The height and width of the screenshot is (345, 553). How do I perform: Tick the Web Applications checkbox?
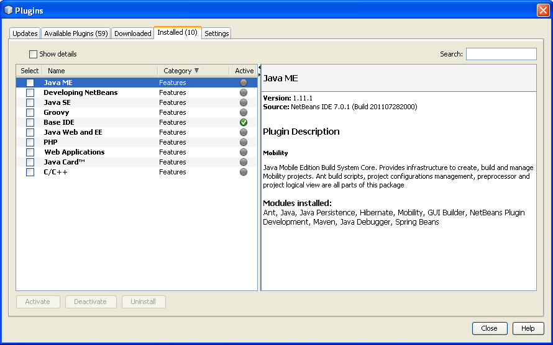point(30,152)
